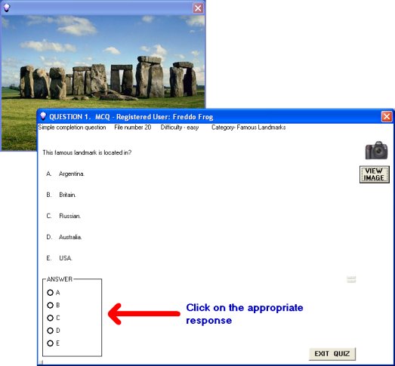
Task: Click the Russian answer option text
Action: tap(69, 216)
